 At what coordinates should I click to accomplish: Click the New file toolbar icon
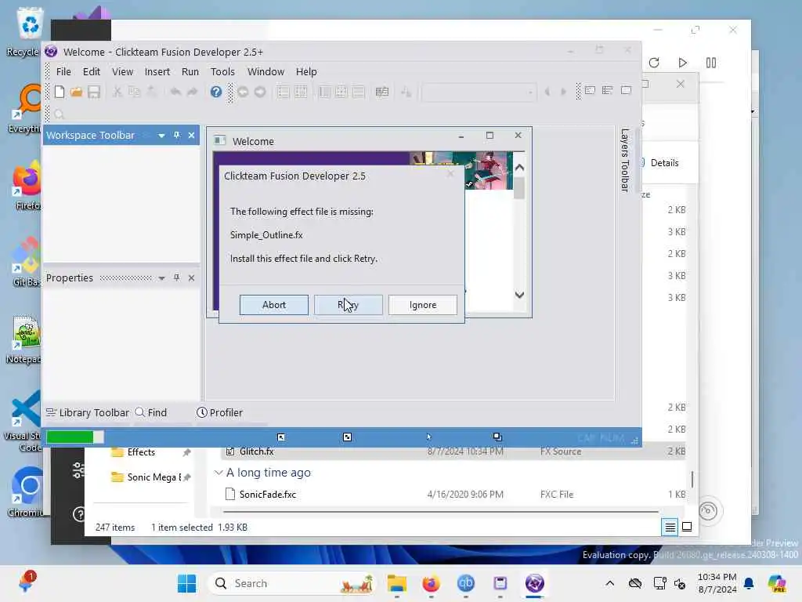tap(60, 92)
